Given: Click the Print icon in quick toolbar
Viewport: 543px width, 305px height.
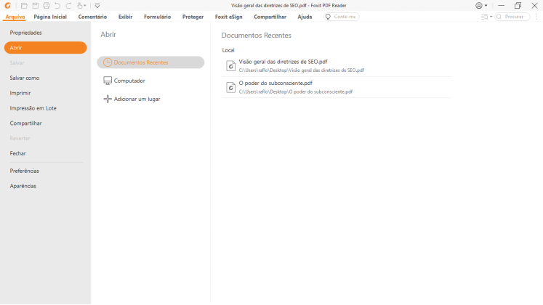Looking at the screenshot, I should pos(47,6).
